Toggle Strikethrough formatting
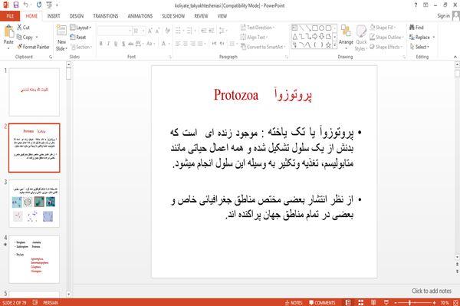The height and width of the screenshot is (306, 460). (x=131, y=44)
